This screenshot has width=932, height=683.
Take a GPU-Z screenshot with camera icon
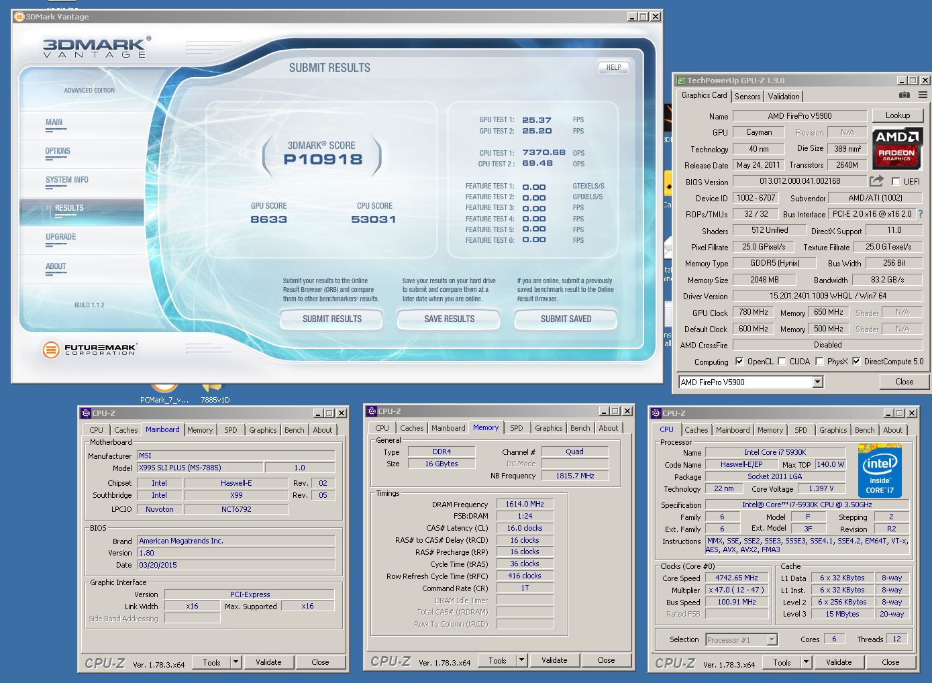pos(904,95)
